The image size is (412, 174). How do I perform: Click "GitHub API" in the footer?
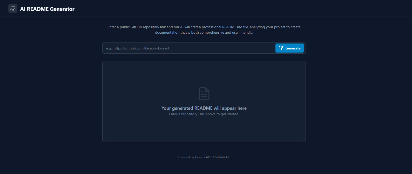[x=222, y=157]
